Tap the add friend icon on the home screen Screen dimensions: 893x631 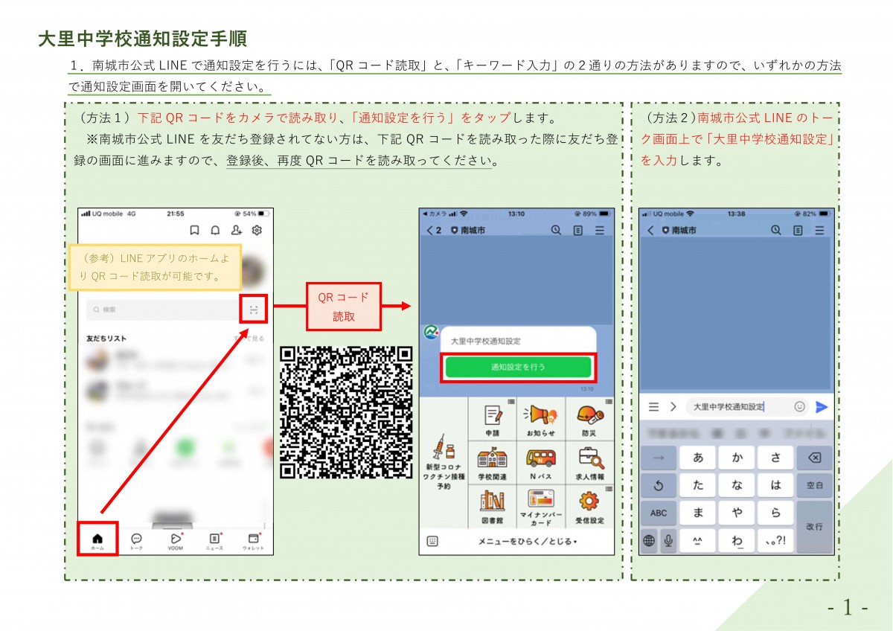234,228
